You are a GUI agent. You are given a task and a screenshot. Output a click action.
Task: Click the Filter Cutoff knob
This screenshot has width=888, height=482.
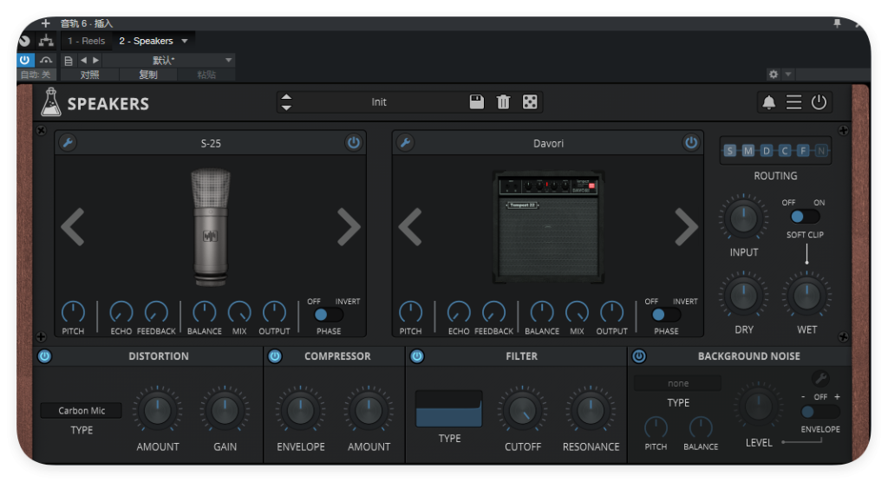pyautogui.click(x=522, y=411)
